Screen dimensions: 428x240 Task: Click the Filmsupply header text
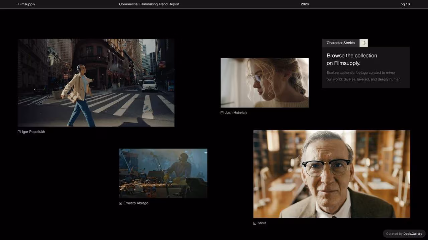point(26,4)
